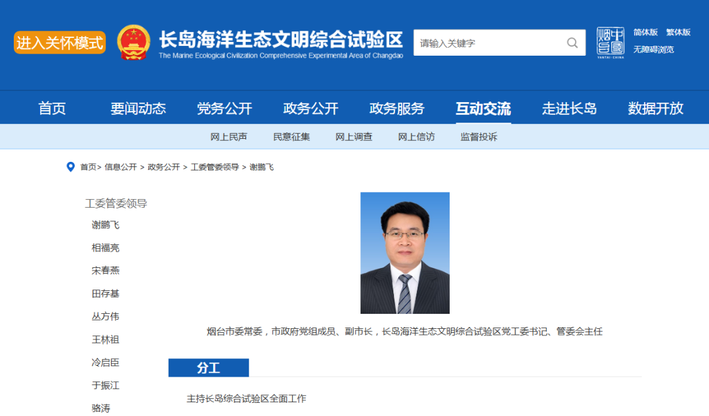Image resolution: width=709 pixels, height=416 pixels.
Task: Click the 工委管委领导 sidebar heading
Action: (116, 204)
